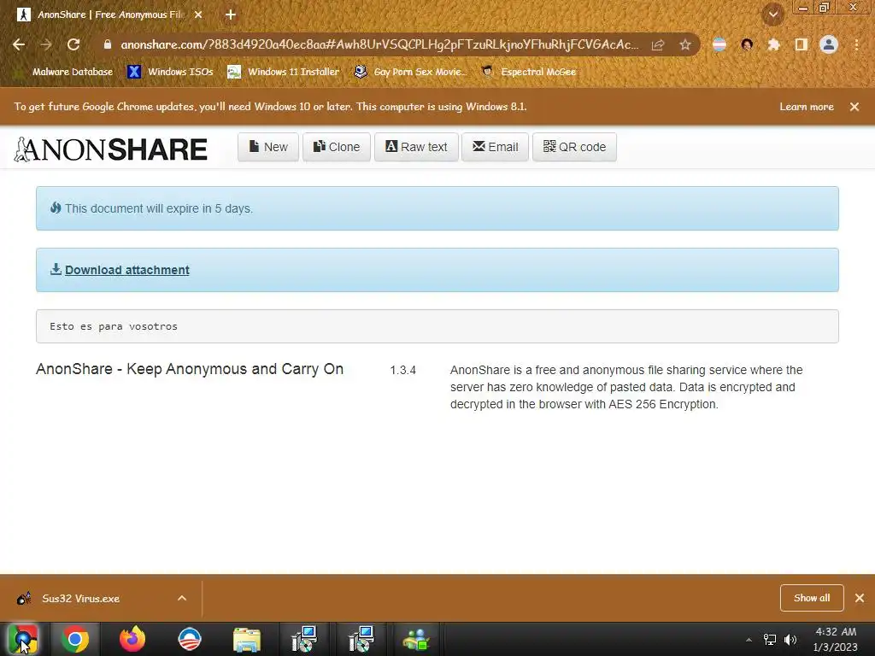Show all downloads

tap(812, 598)
